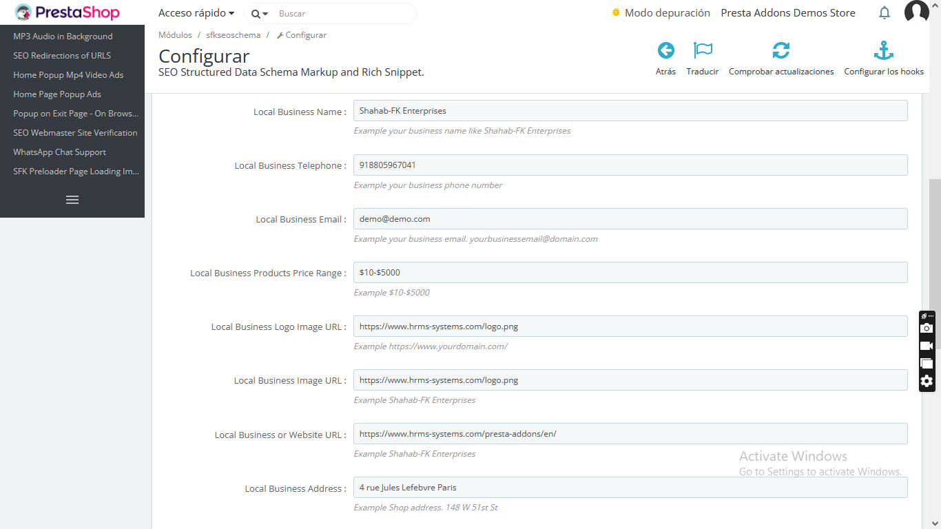
Task: Open SFK Preloader Page Loading module
Action: click(x=76, y=172)
